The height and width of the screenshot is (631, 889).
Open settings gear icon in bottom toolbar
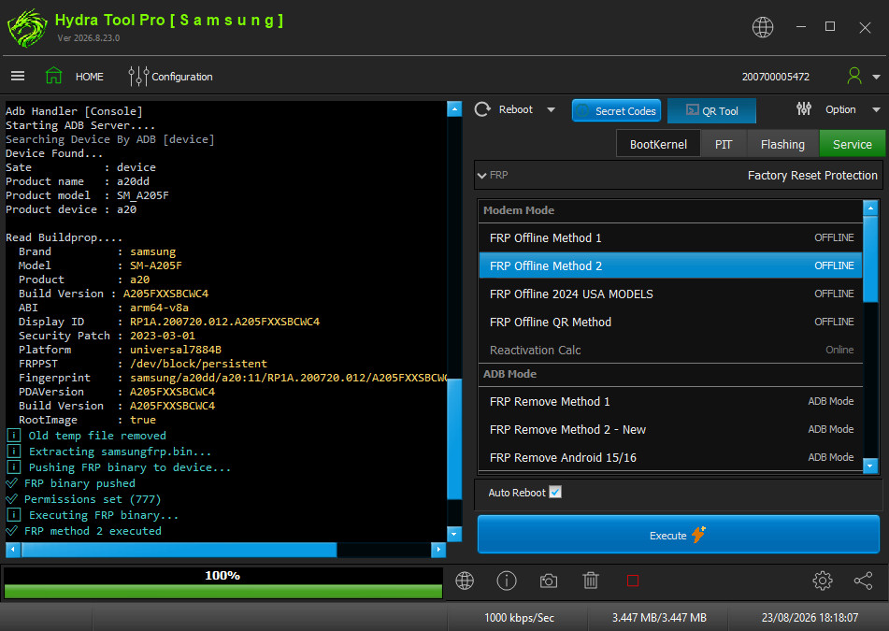point(822,581)
